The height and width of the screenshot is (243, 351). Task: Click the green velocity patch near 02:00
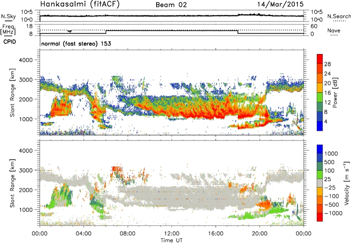pyautogui.click(x=61, y=195)
